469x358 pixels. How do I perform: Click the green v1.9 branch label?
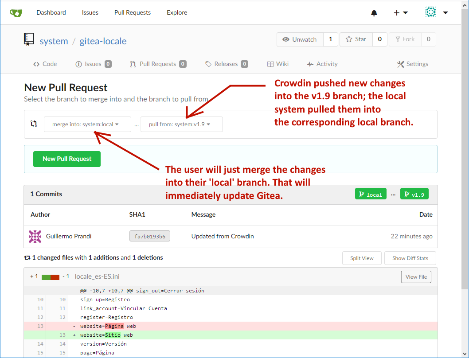click(x=414, y=194)
